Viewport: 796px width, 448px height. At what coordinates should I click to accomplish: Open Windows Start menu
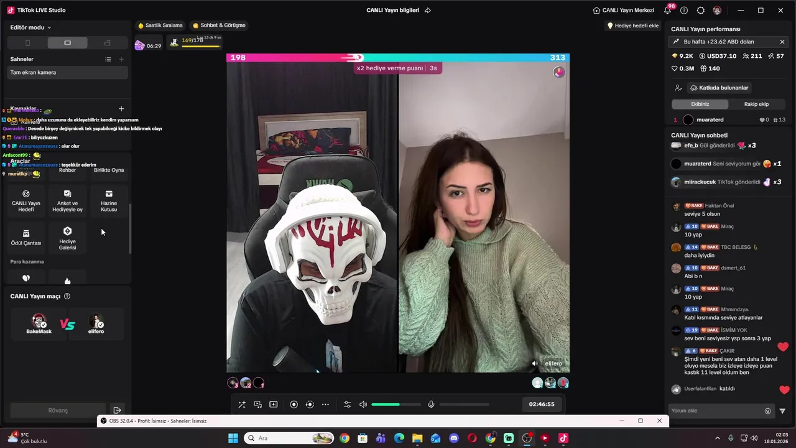tap(233, 438)
